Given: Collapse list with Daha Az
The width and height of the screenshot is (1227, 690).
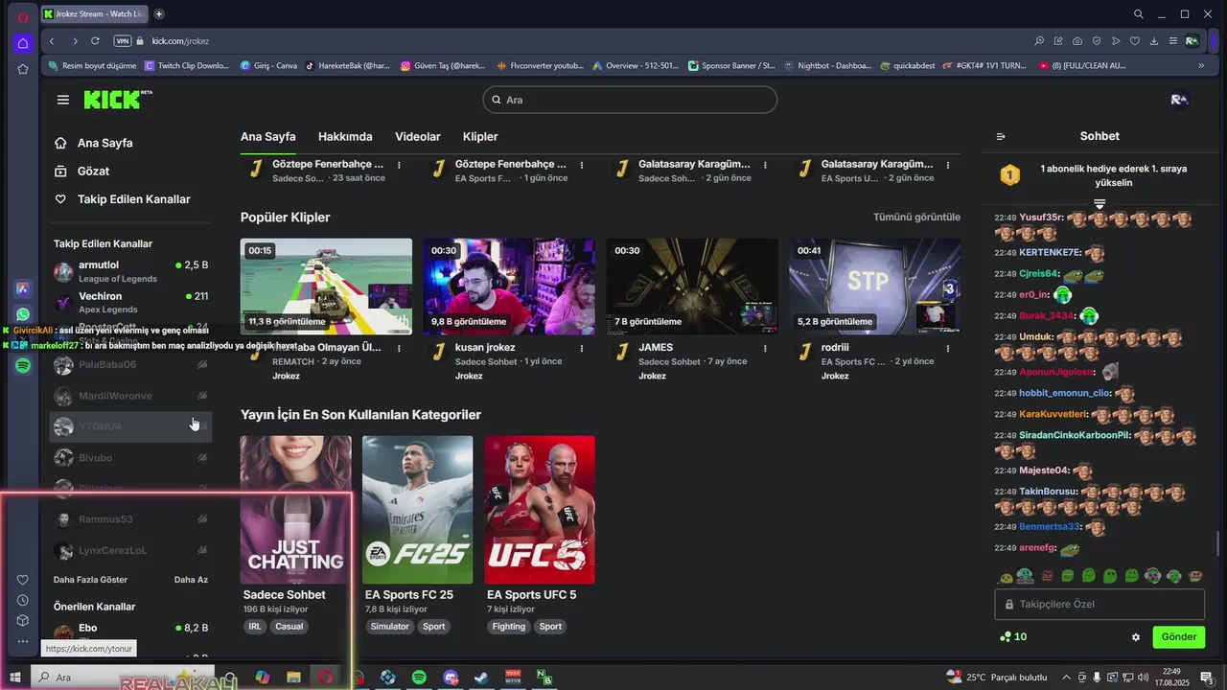Looking at the screenshot, I should [191, 580].
